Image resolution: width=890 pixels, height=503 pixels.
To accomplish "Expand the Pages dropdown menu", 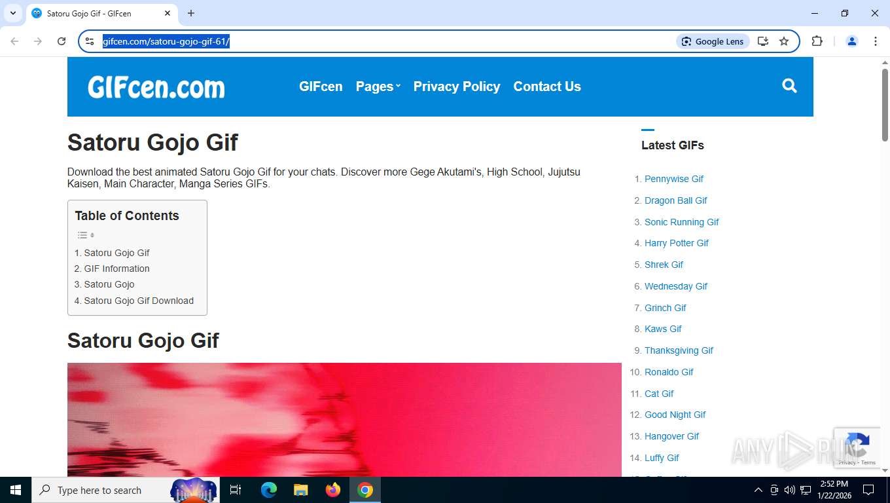I will [378, 86].
